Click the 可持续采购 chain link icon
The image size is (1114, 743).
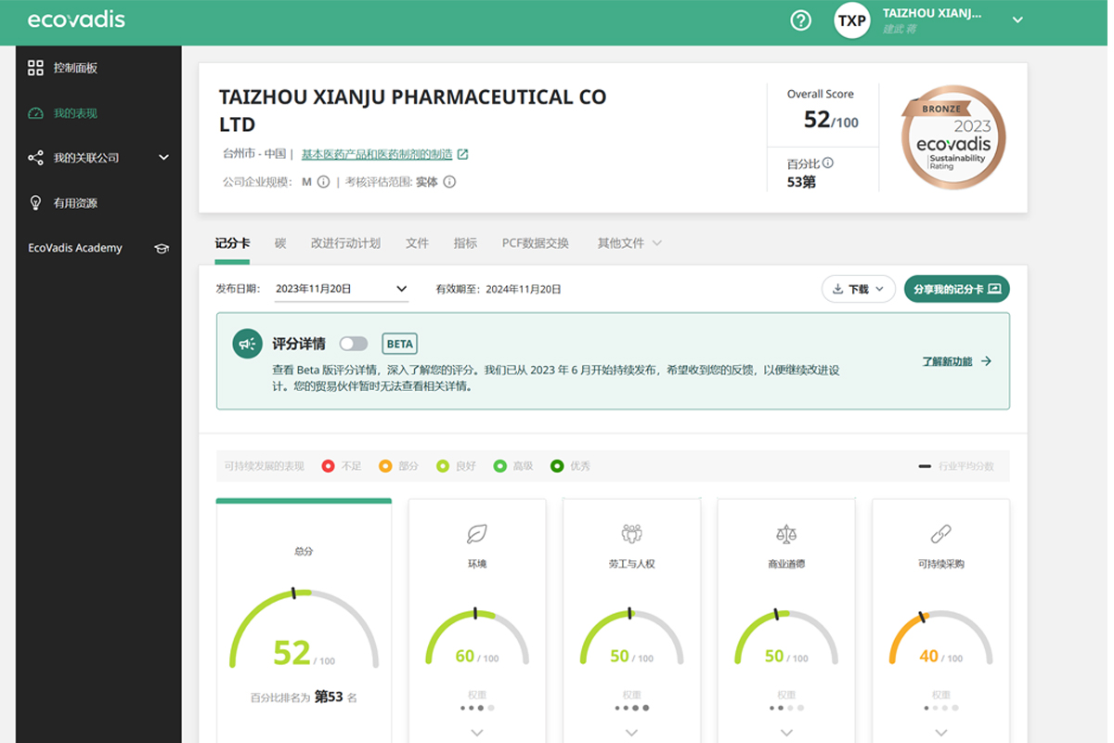pyautogui.click(x=940, y=534)
